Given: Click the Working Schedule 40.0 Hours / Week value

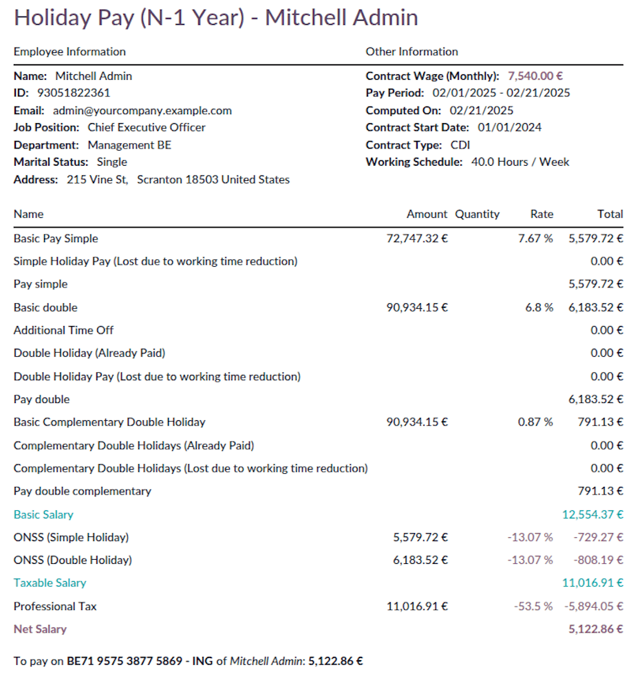Looking at the screenshot, I should (x=520, y=162).
